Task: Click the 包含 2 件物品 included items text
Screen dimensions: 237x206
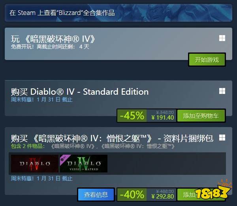Action: [28, 146]
